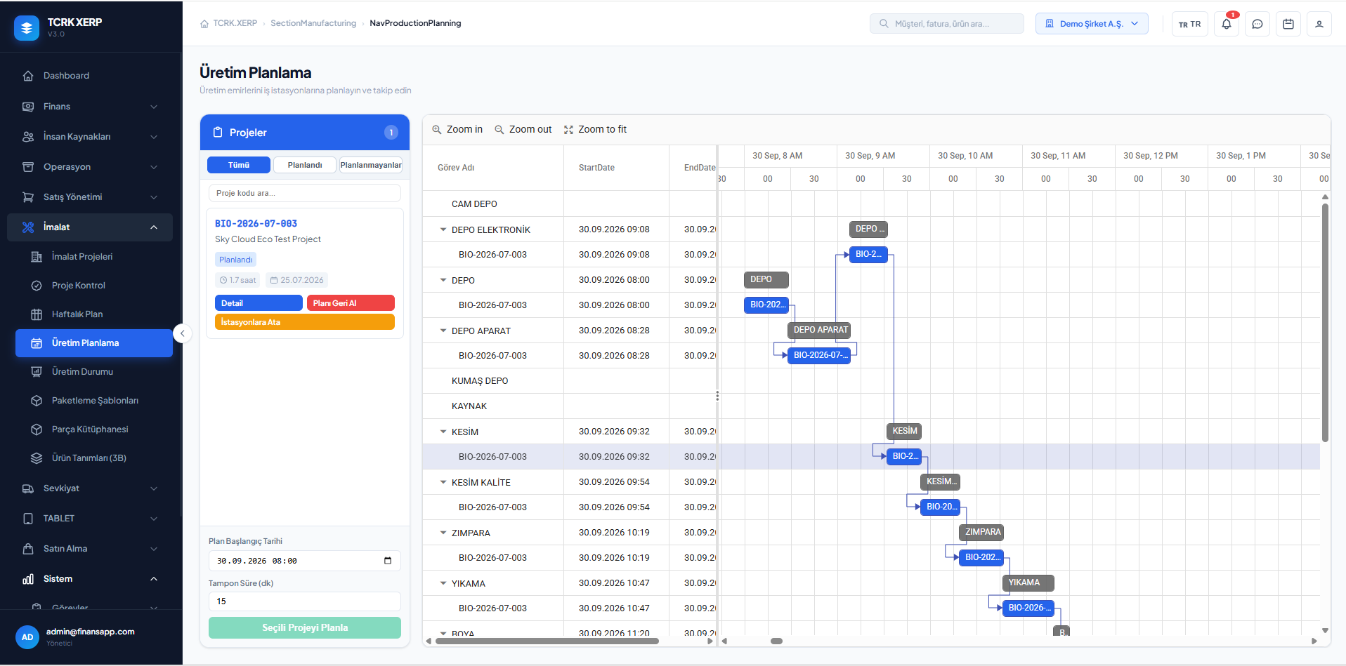The width and height of the screenshot is (1346, 666).
Task: Select the Tümü filter tab
Action: [239, 165]
